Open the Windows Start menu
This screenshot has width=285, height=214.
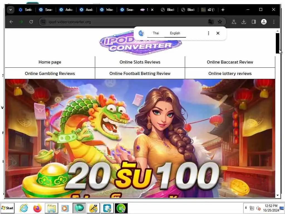pos(7,208)
